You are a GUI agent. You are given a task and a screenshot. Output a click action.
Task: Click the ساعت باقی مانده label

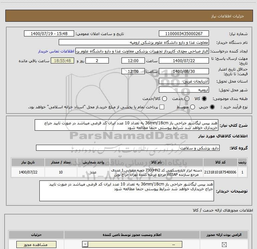34,61
